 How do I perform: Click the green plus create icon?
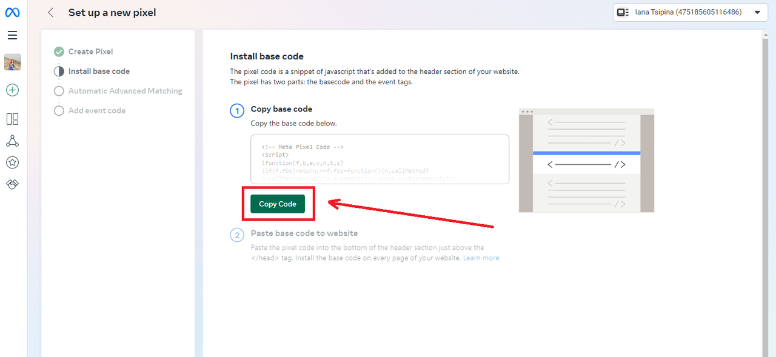(12, 90)
